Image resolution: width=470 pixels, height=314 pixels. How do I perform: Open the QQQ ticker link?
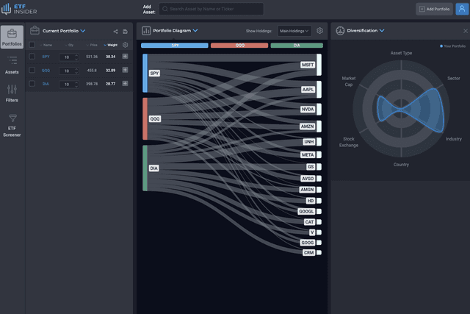(46, 71)
